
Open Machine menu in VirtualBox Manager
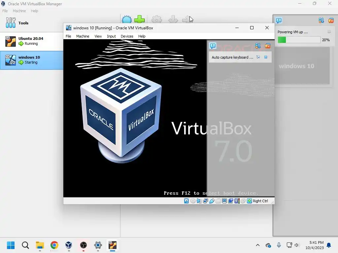coord(19,11)
